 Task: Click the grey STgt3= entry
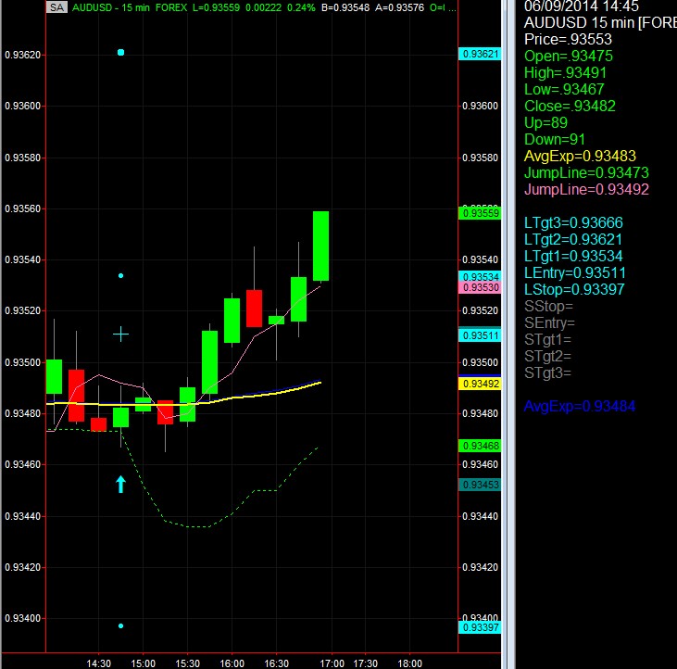[547, 372]
